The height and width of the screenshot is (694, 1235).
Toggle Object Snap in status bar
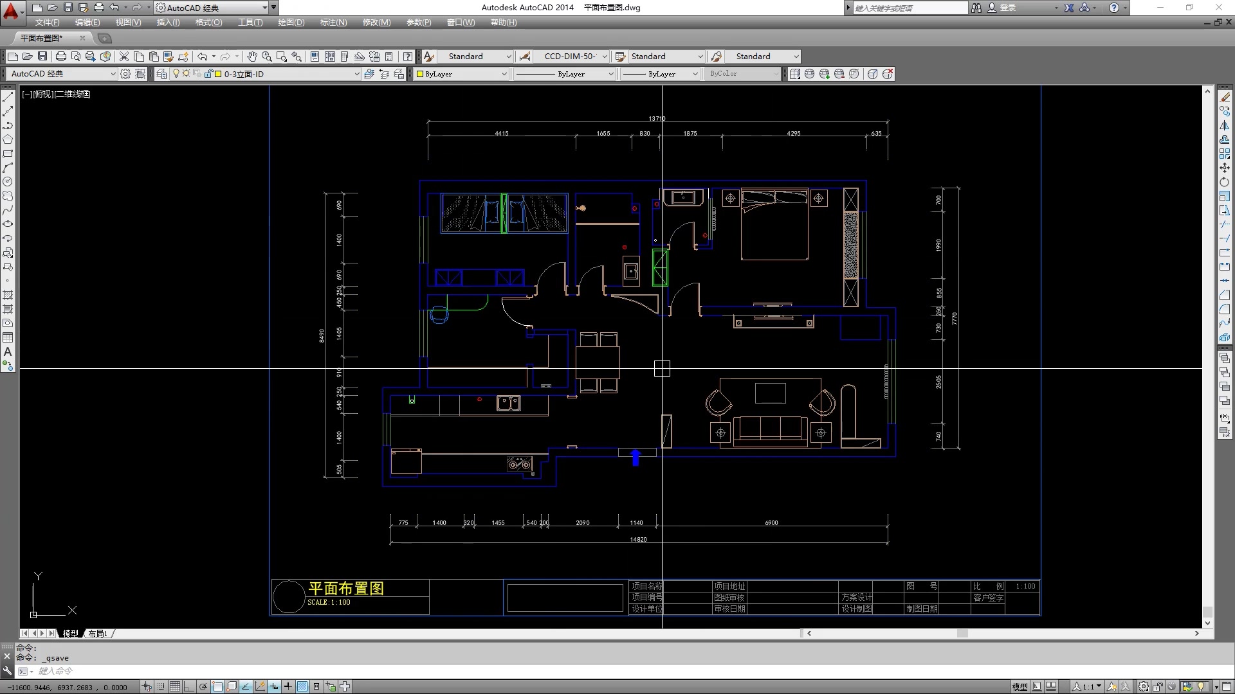(x=217, y=686)
